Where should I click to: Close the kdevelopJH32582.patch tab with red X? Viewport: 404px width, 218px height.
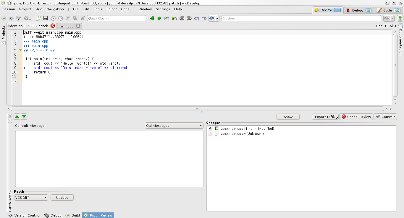tap(53, 26)
